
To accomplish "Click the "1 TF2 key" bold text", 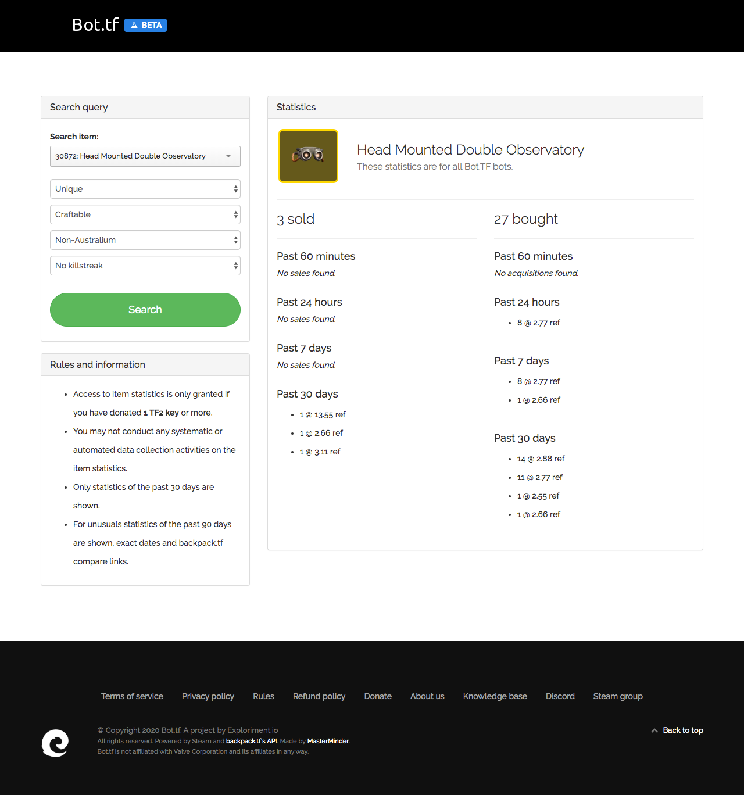I will point(161,413).
